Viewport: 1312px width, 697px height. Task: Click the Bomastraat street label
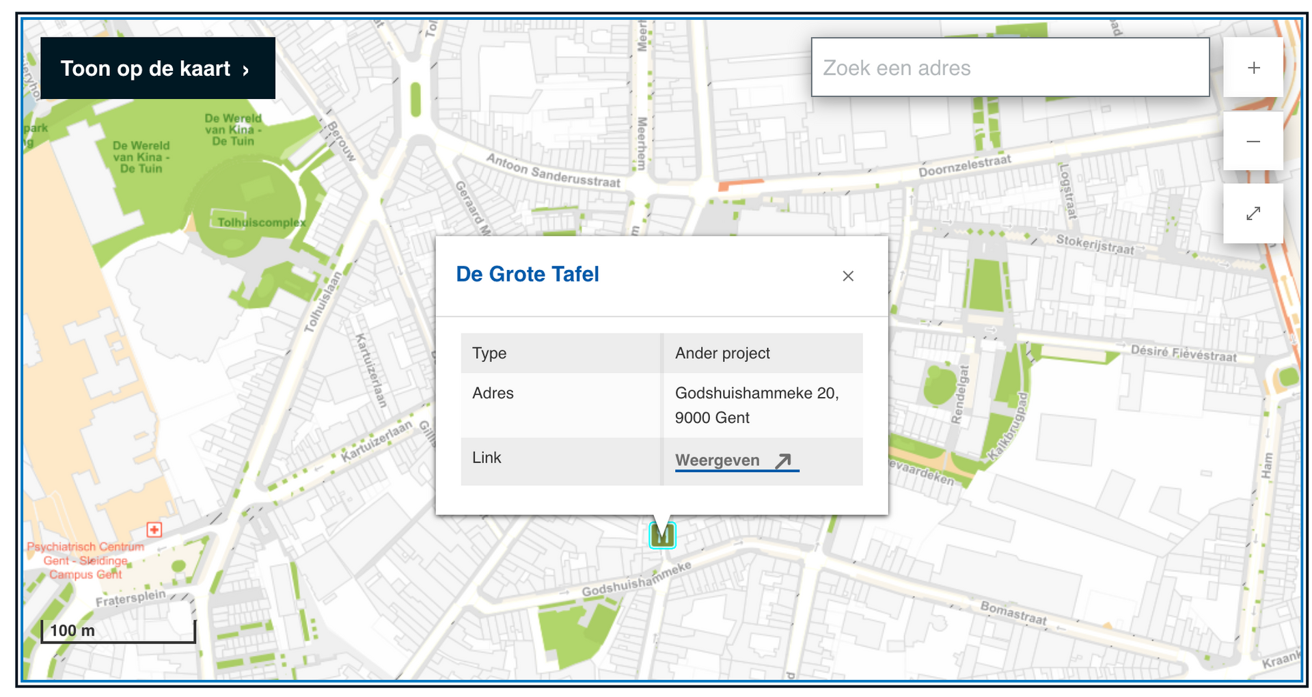click(1013, 612)
